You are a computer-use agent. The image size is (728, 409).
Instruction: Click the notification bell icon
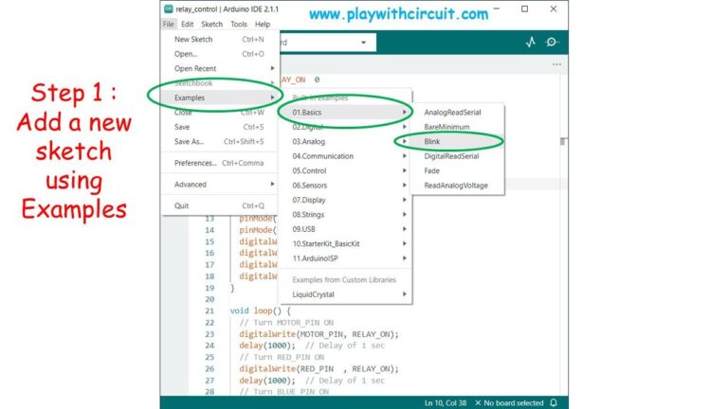click(x=554, y=403)
